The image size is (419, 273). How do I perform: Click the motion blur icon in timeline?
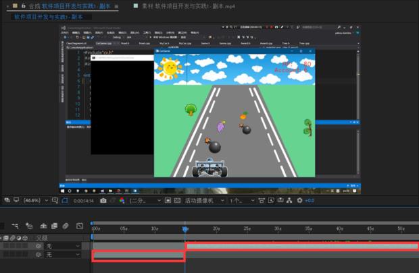click(x=64, y=226)
